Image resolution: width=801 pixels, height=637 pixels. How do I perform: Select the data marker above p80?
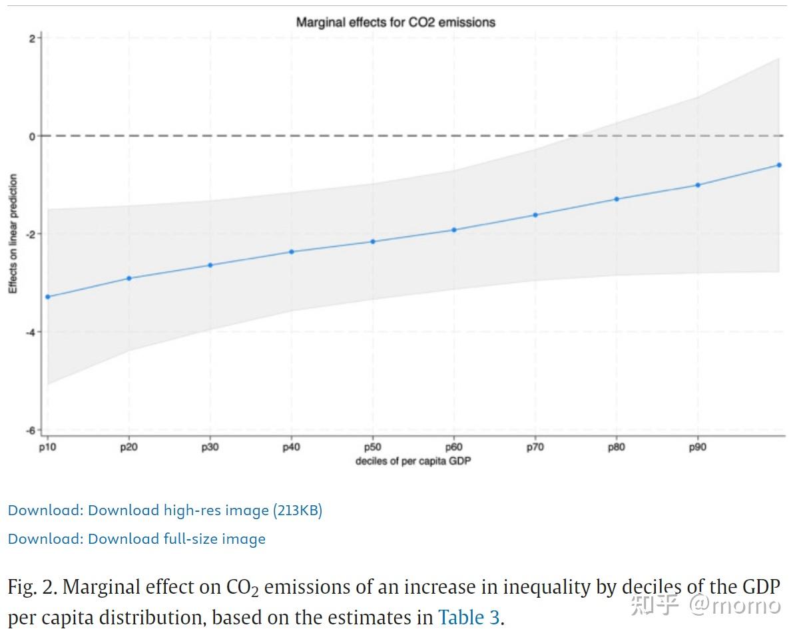617,199
